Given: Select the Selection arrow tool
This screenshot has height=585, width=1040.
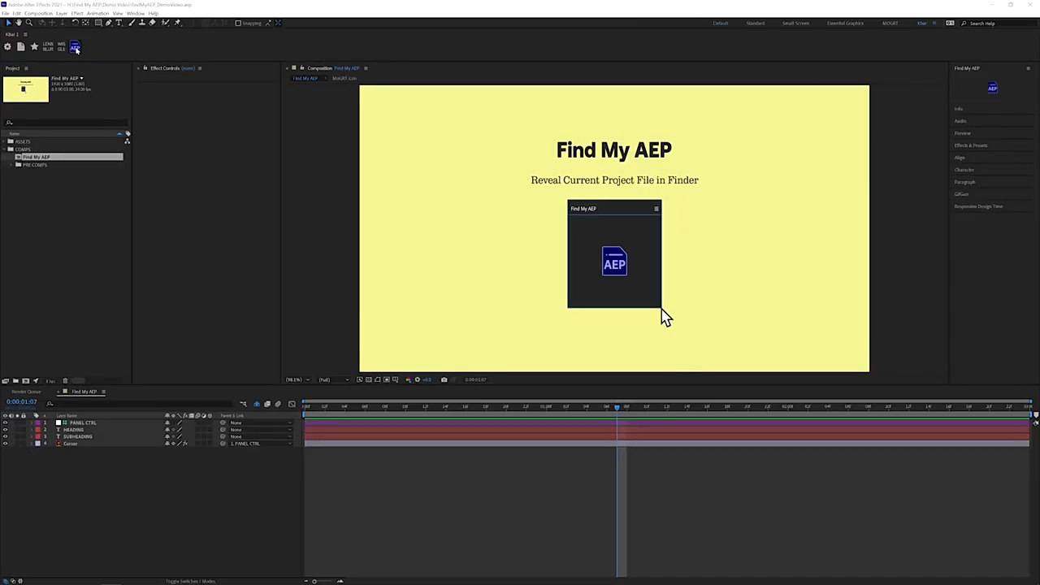Looking at the screenshot, I should [x=9, y=23].
